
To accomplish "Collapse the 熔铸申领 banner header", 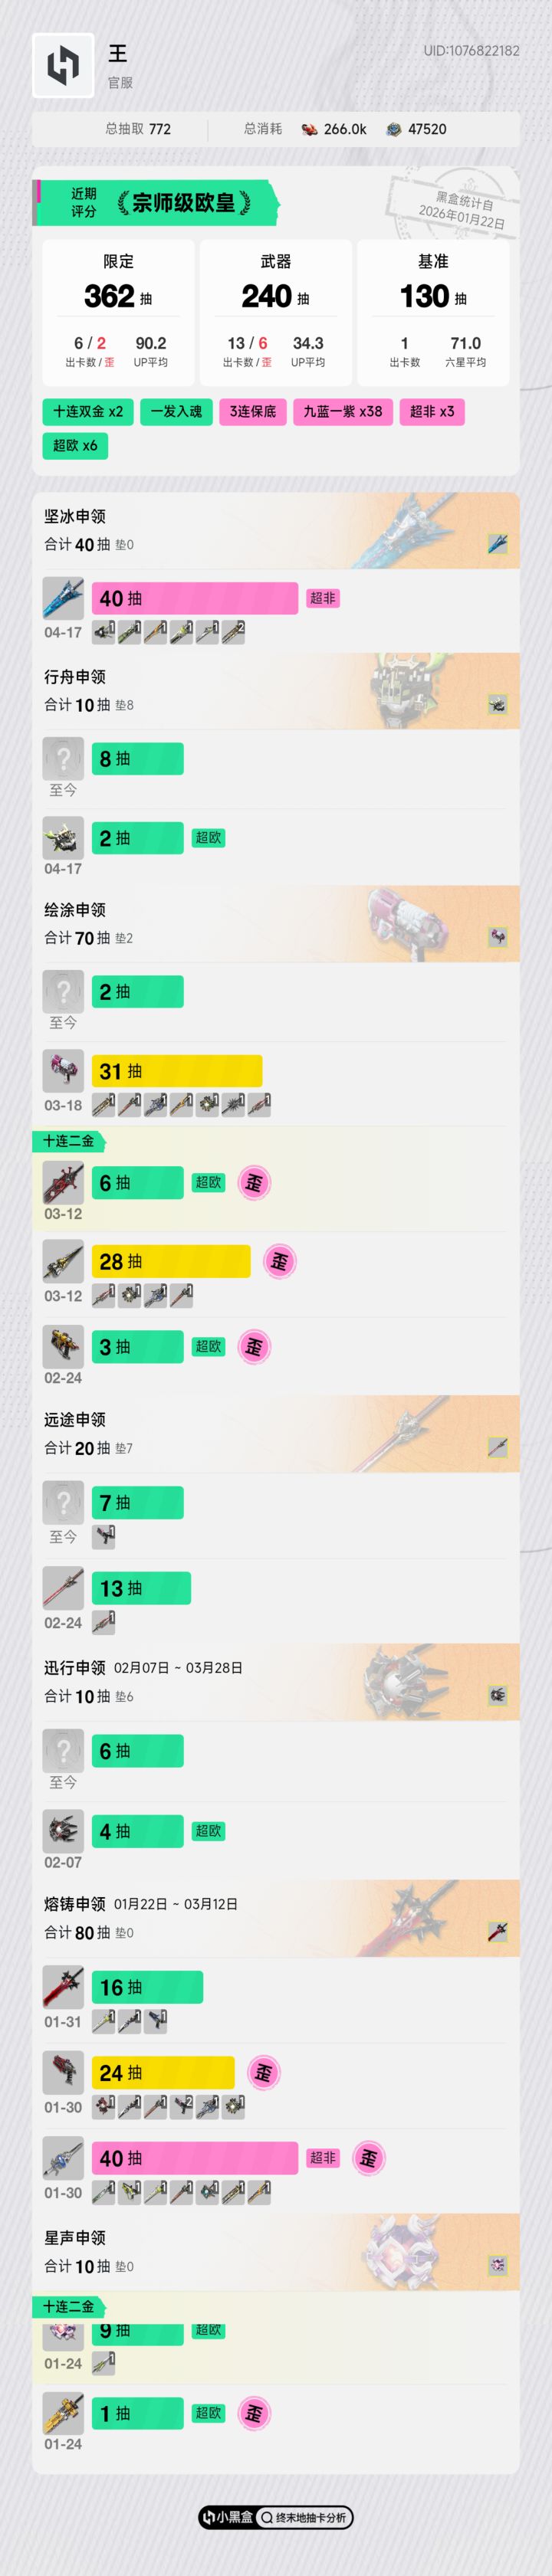I will tap(275, 1918).
